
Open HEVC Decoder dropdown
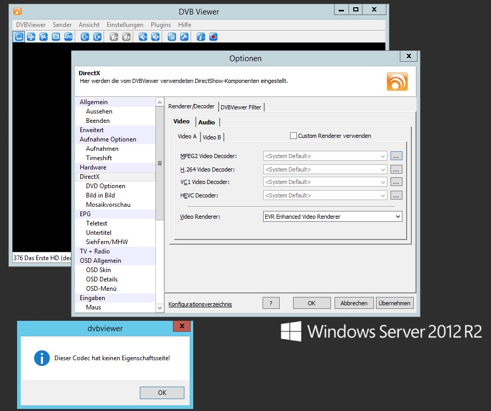325,195
